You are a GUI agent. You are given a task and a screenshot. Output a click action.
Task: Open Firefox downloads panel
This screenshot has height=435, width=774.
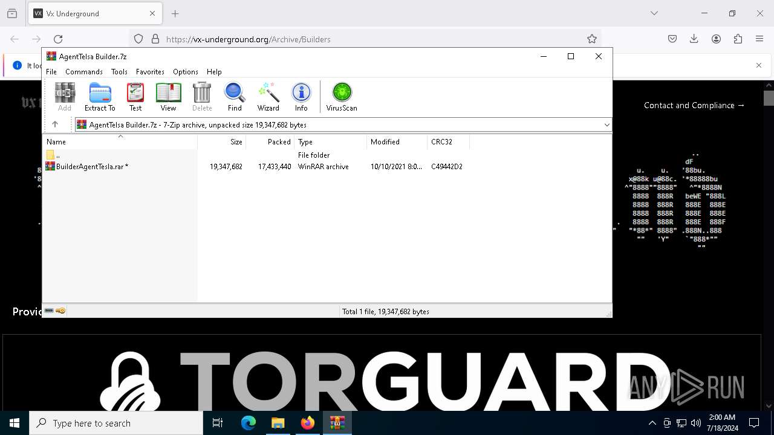694,39
